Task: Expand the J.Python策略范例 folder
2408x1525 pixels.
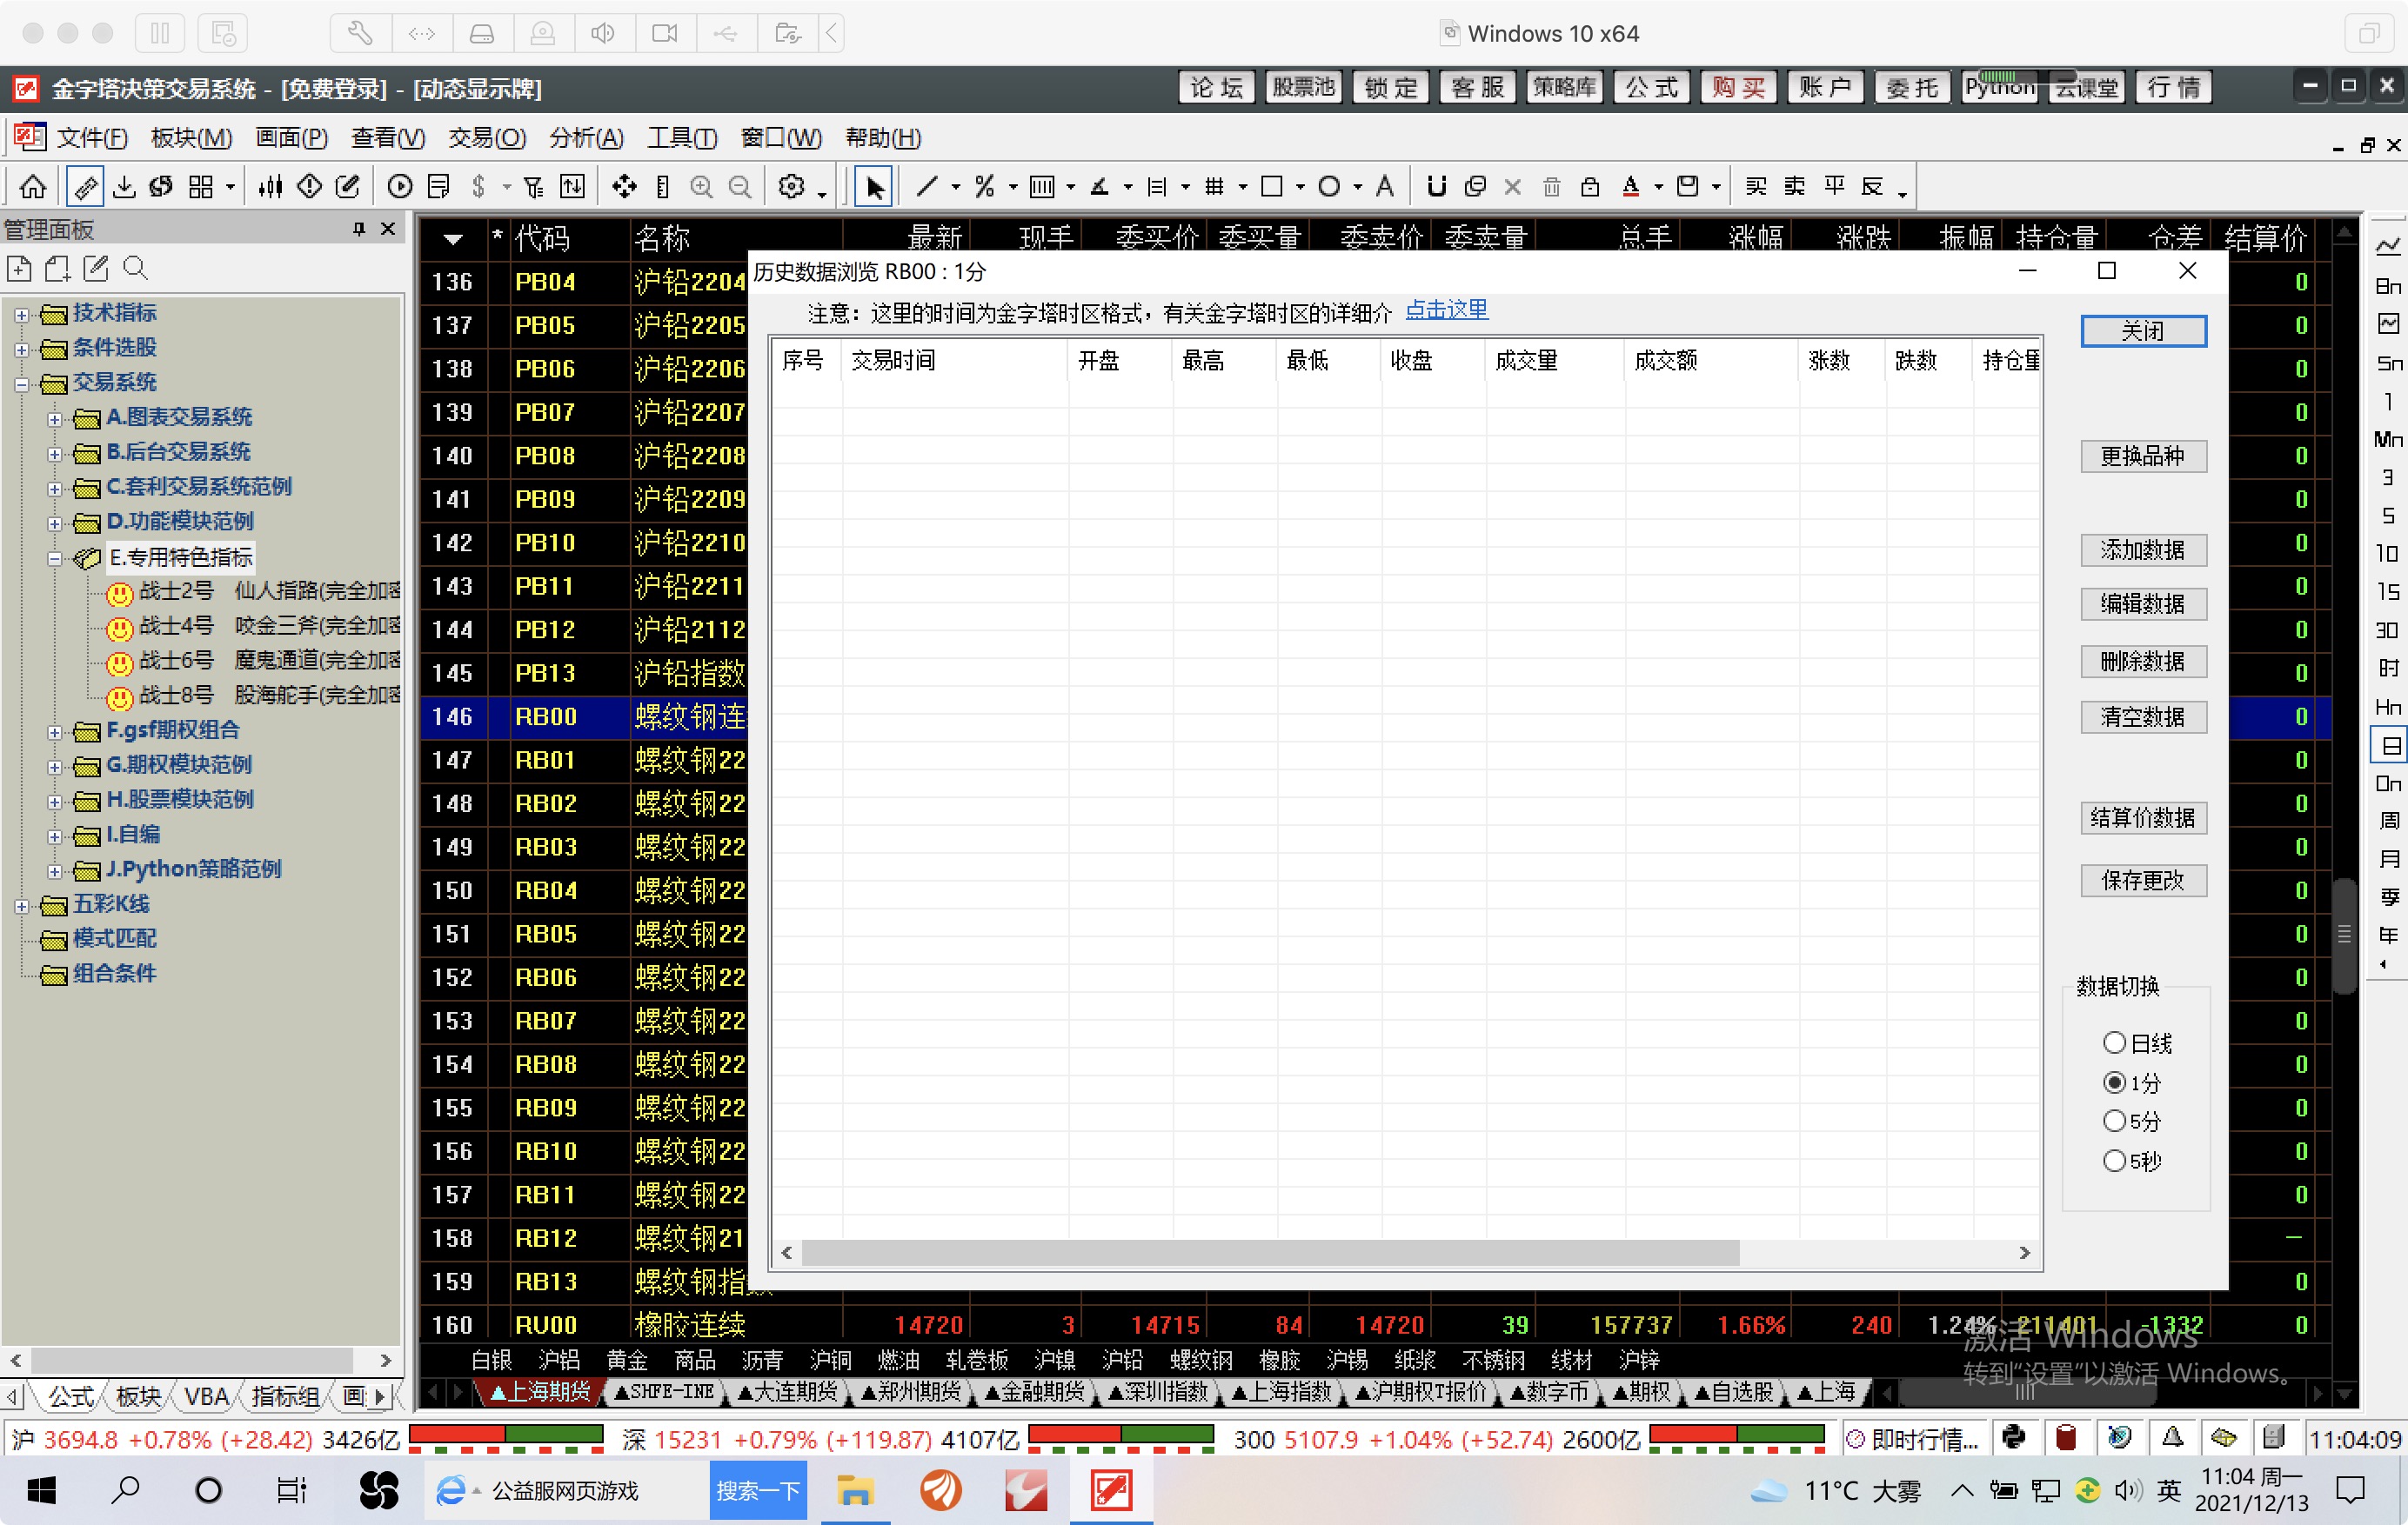Action: [55, 871]
